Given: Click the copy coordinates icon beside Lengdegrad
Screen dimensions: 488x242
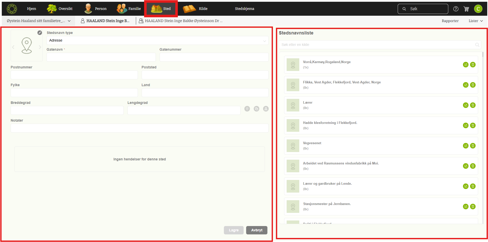Looking at the screenshot, I should tap(257, 109).
